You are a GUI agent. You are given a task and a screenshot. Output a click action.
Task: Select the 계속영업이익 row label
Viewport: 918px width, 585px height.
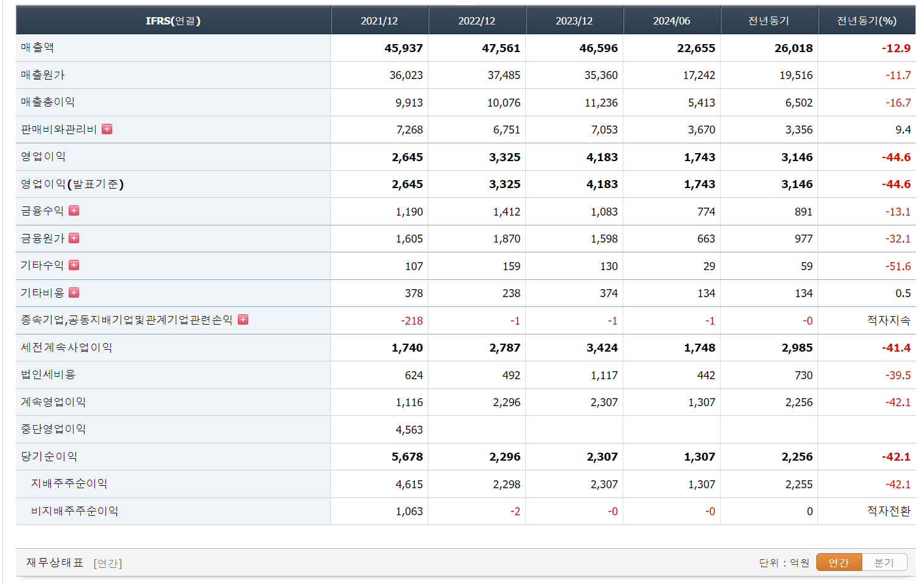tap(53, 402)
